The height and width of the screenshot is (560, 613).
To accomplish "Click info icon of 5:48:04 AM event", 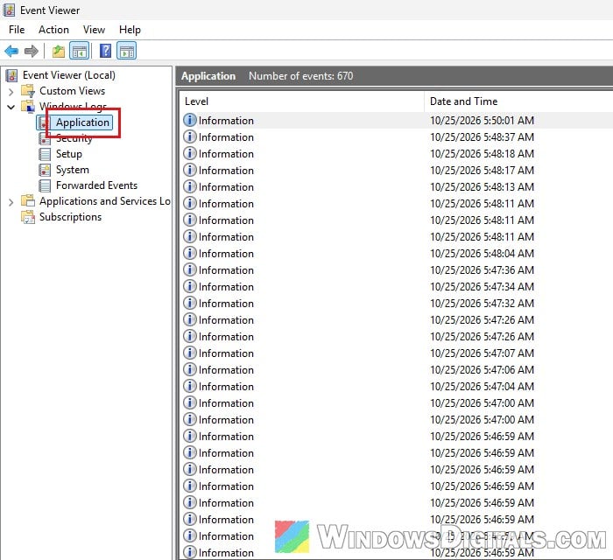I will point(190,253).
